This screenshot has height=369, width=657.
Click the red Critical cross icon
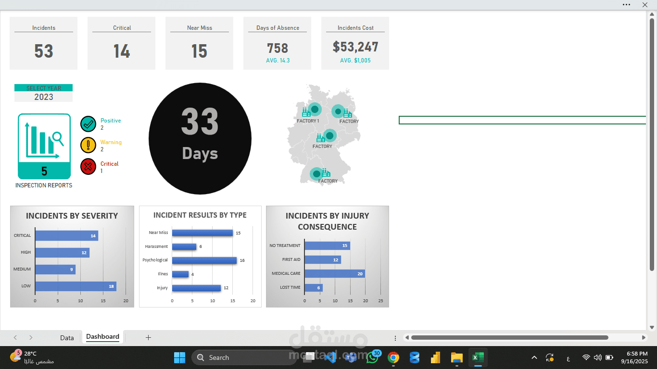pyautogui.click(x=88, y=167)
